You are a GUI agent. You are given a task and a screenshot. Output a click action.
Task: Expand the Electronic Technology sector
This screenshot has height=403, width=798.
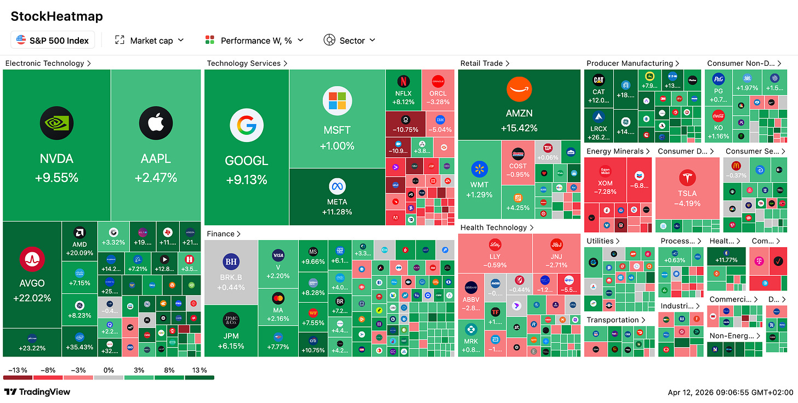[x=48, y=63]
